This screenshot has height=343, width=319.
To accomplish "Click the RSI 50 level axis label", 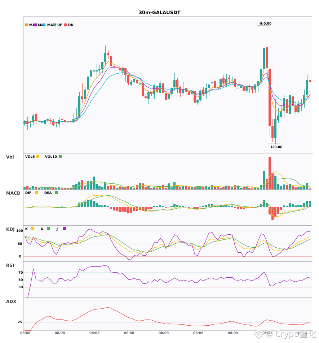I will [x=21, y=280].
